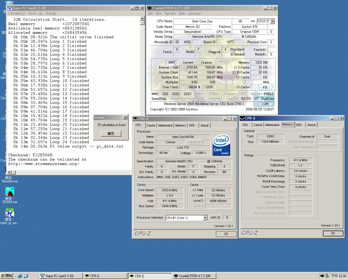Viewport: 348px width, 279px height.
Task: Click the second quick launch icon on taskbar
Action: click(x=26, y=276)
